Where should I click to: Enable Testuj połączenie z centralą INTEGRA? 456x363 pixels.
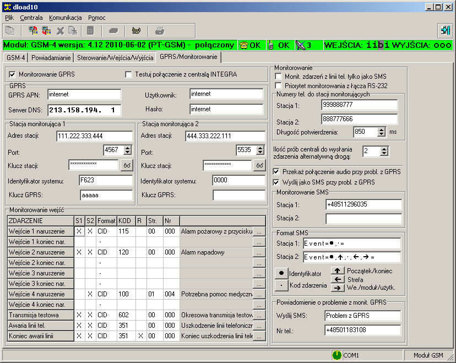tap(128, 74)
